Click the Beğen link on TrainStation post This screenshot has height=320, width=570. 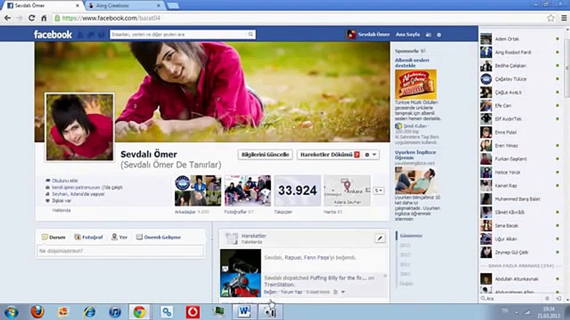point(270,292)
